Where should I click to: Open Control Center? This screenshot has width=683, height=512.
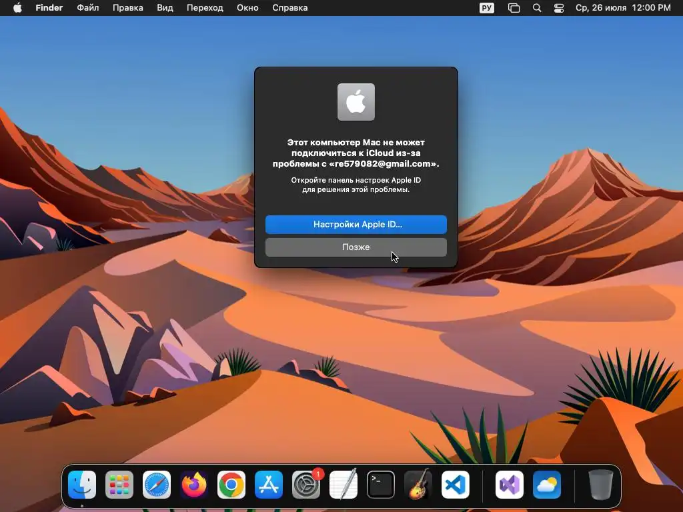[559, 8]
